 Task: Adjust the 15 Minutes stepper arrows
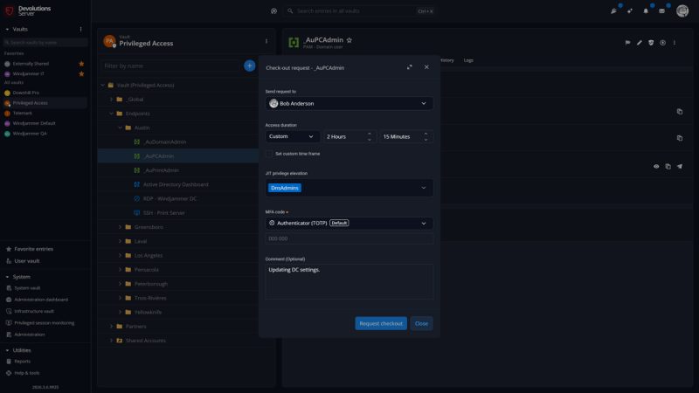coord(426,136)
